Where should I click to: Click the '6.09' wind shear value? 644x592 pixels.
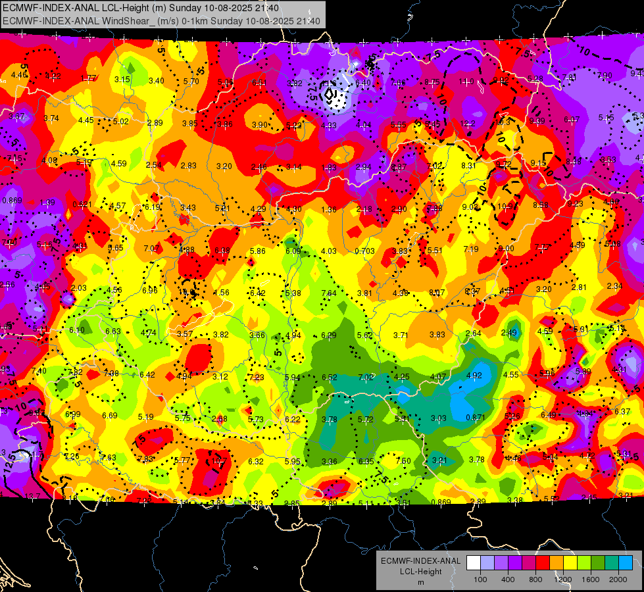(293, 251)
